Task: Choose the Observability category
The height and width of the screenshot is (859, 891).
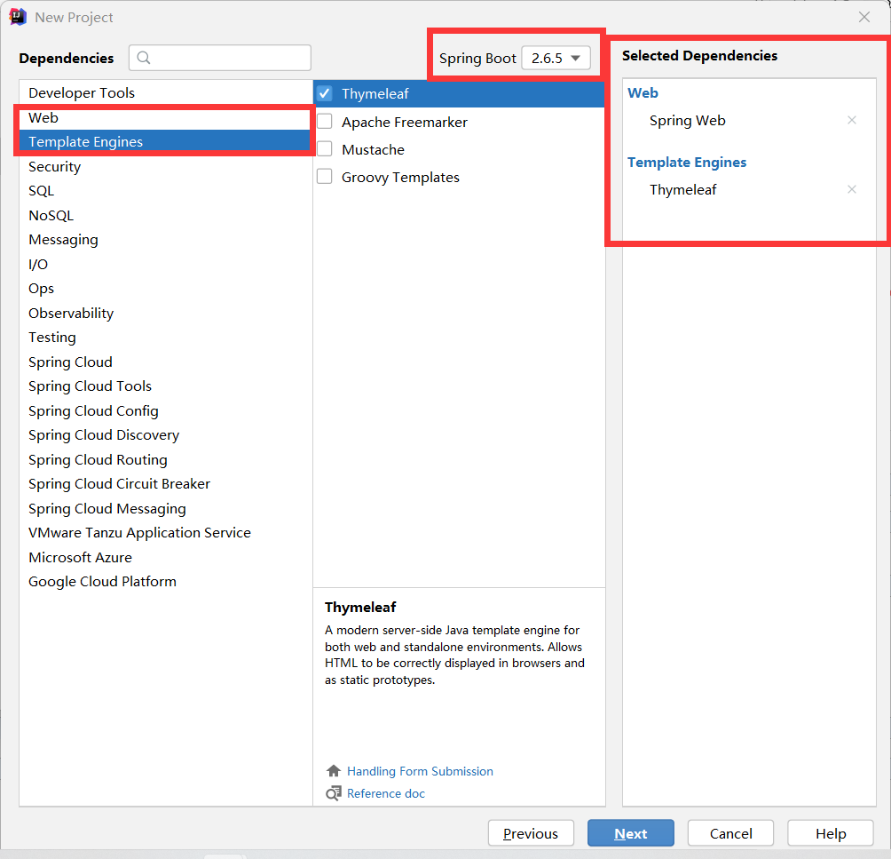Action: (165, 313)
